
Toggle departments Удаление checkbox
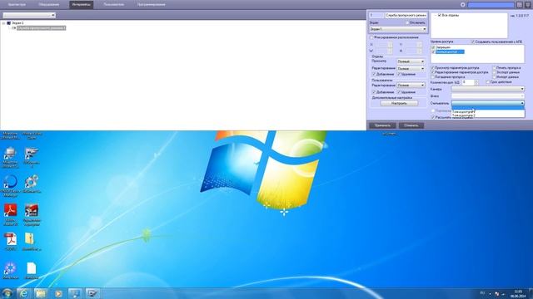(399, 74)
